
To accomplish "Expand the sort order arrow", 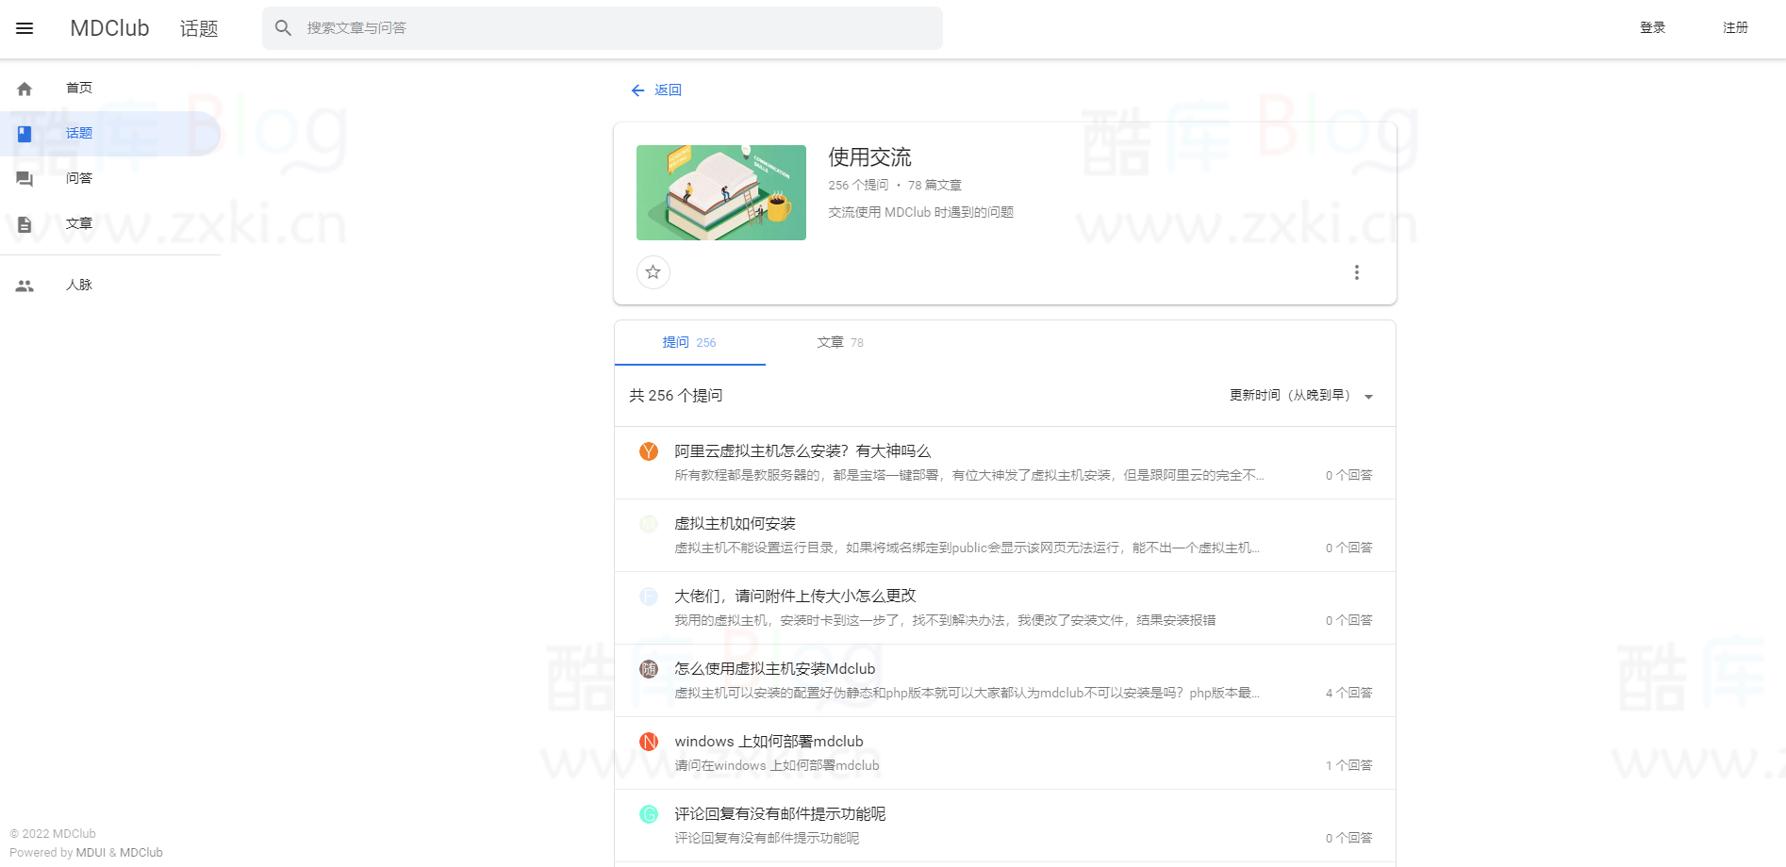I will pos(1369,396).
